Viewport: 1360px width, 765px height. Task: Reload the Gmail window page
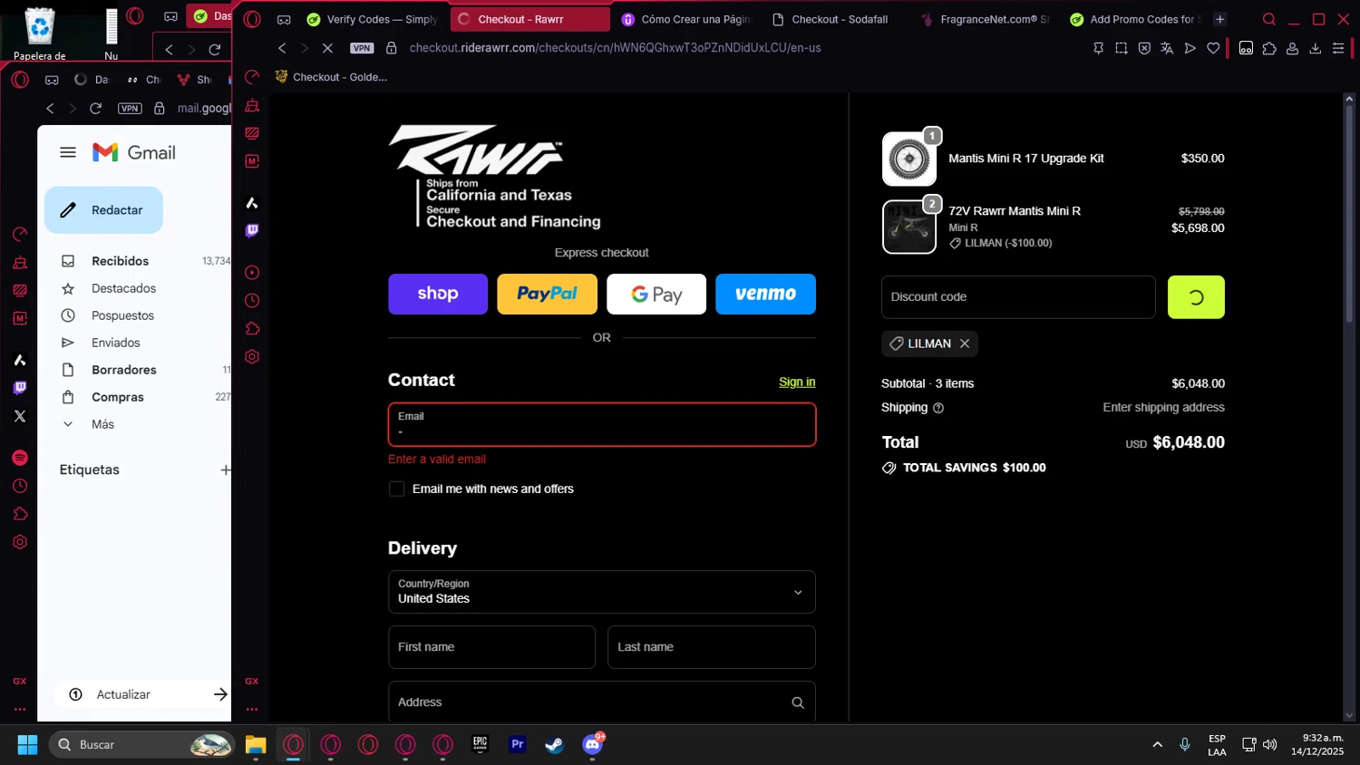[x=95, y=109]
